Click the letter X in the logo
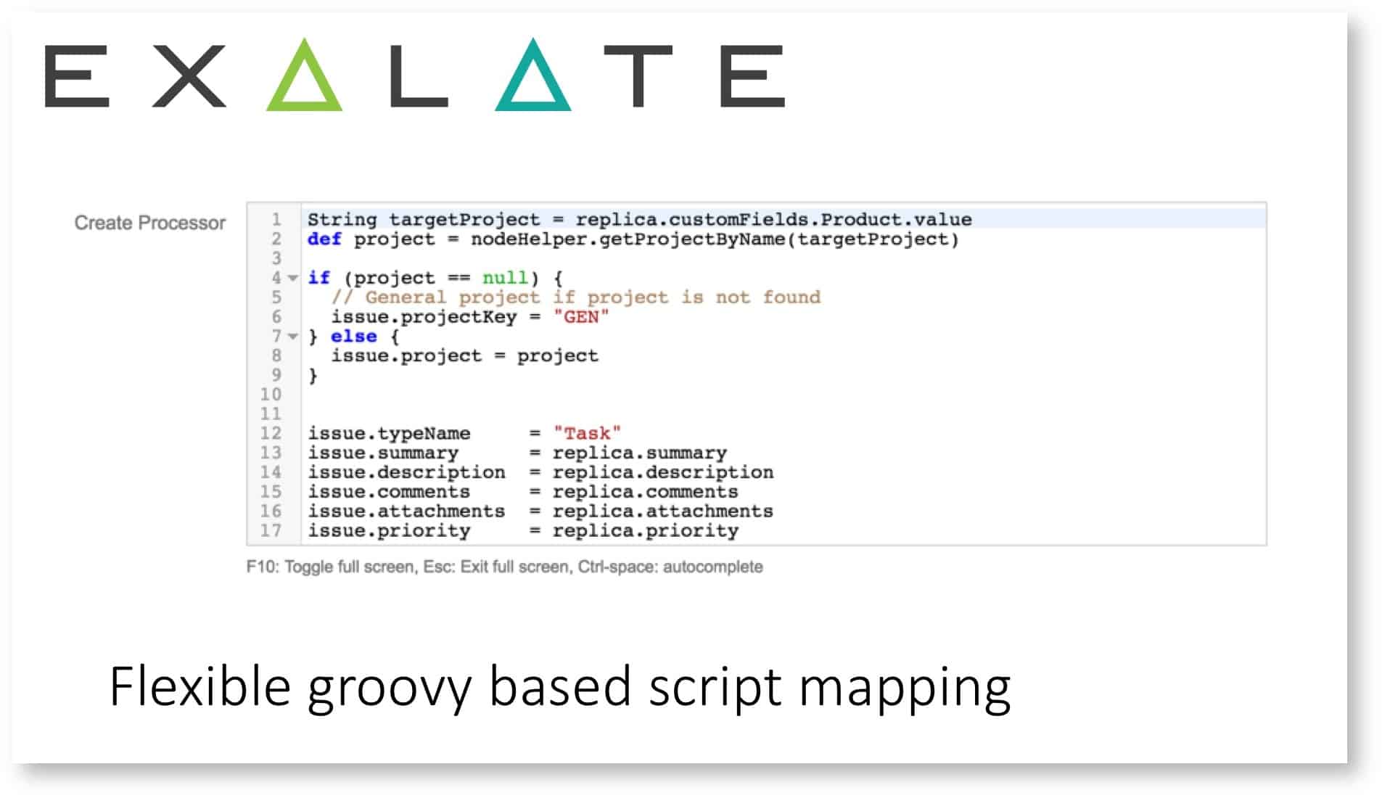Image resolution: width=1382 pixels, height=798 pixels. point(189,76)
